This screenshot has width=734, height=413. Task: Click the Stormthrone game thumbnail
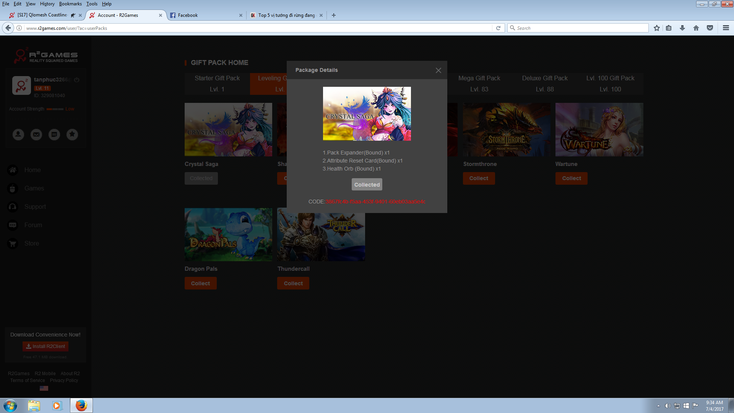[506, 129]
